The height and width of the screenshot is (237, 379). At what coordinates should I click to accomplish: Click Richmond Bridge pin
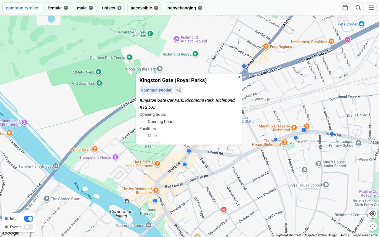(x=148, y=225)
